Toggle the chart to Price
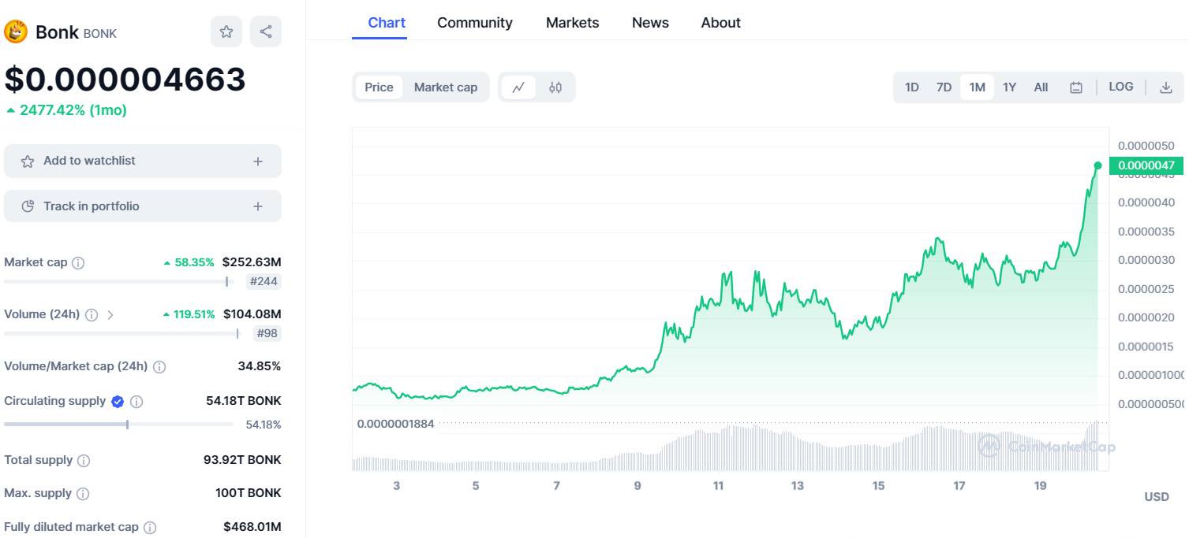This screenshot has height=538, width=1189. coord(379,87)
